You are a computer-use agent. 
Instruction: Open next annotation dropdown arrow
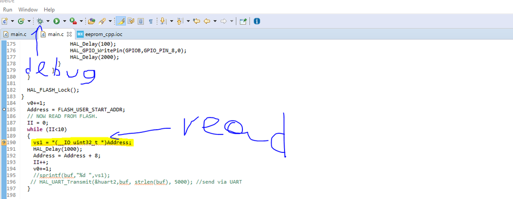coord(172,21)
